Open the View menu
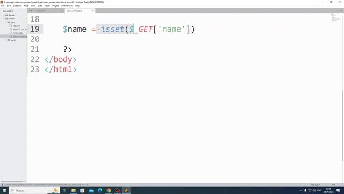The image size is (344, 194). [x=33, y=6]
